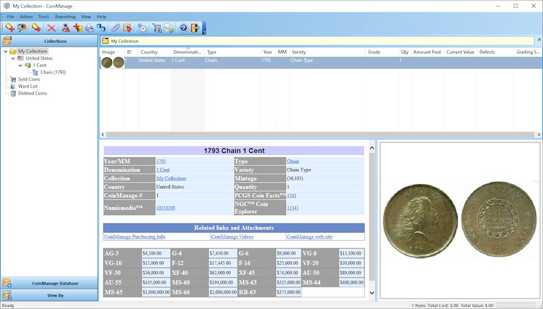Image resolution: width=543 pixels, height=309 pixels.
Task: Click the Deleted Coins trash bin icon
Action: click(x=13, y=93)
